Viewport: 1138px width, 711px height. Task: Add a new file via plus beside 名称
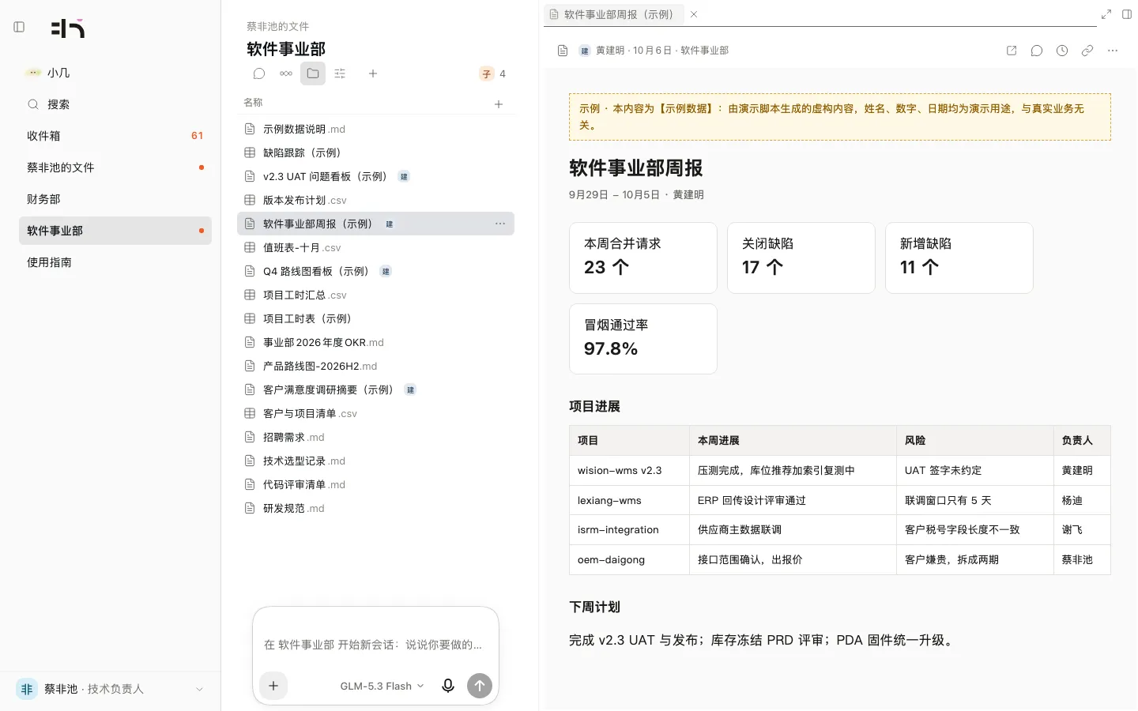[x=499, y=103]
